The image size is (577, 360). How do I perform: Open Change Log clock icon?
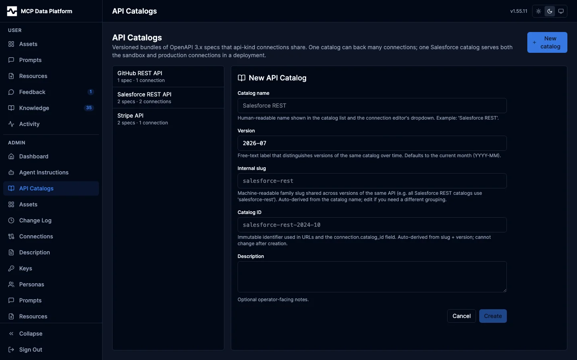coord(11,220)
